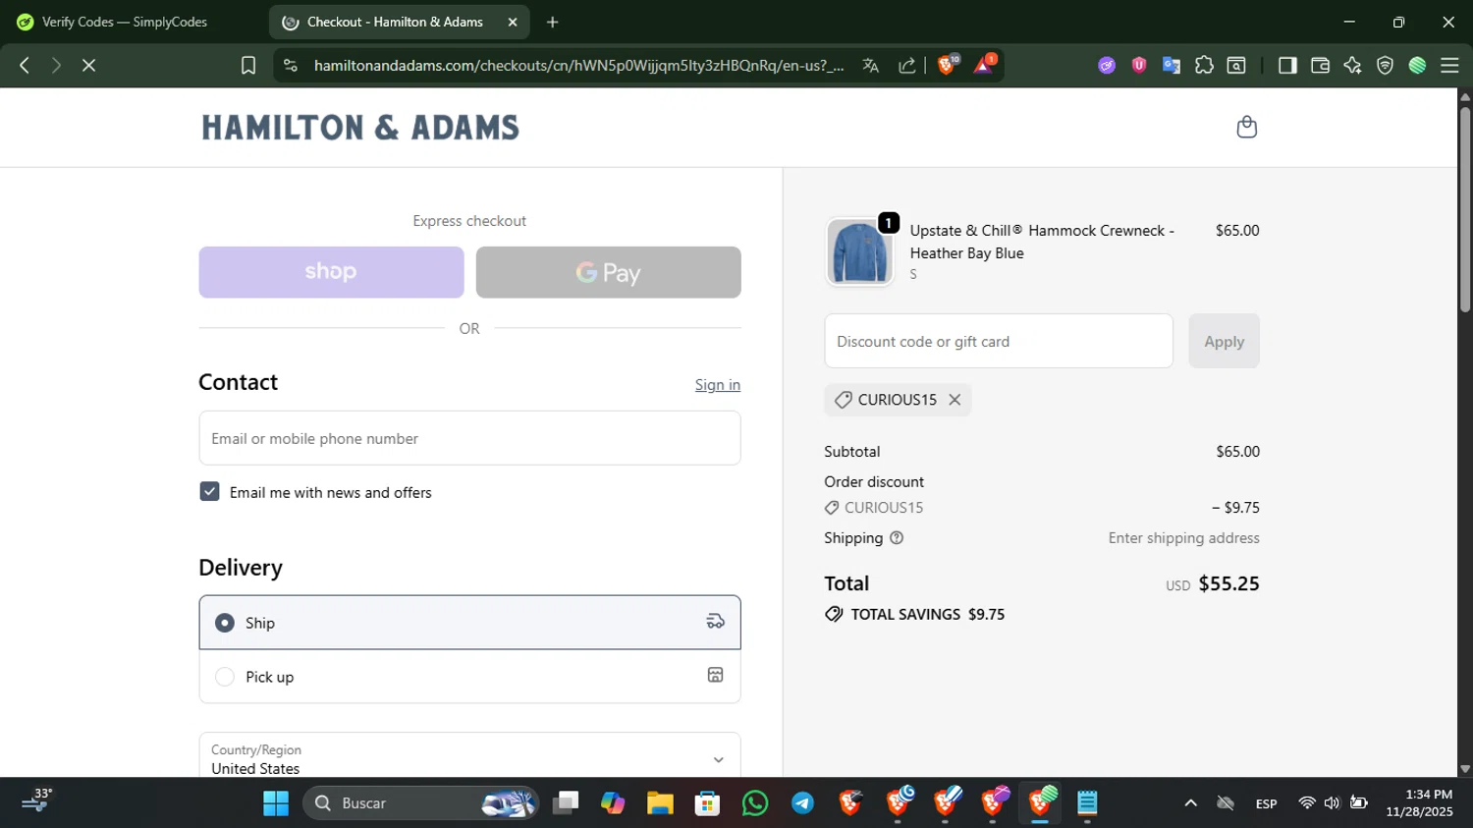Click the ESP language indicator
The image size is (1473, 828).
point(1266,803)
